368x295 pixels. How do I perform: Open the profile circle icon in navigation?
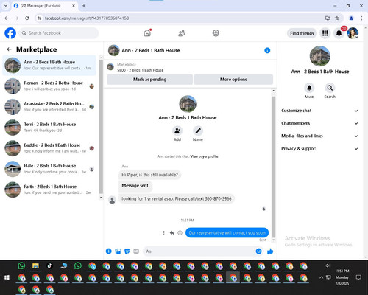click(216, 33)
